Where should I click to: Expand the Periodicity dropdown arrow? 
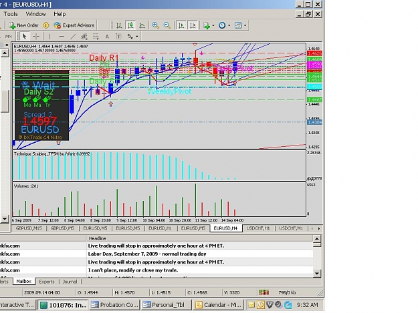pyautogui.click(x=229, y=25)
